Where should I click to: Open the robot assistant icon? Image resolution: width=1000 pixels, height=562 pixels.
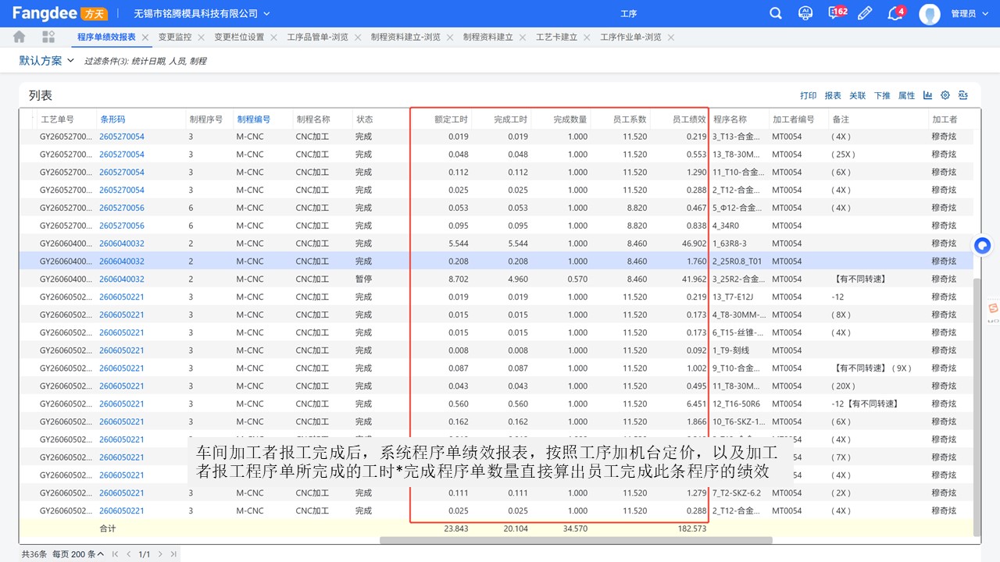point(805,13)
